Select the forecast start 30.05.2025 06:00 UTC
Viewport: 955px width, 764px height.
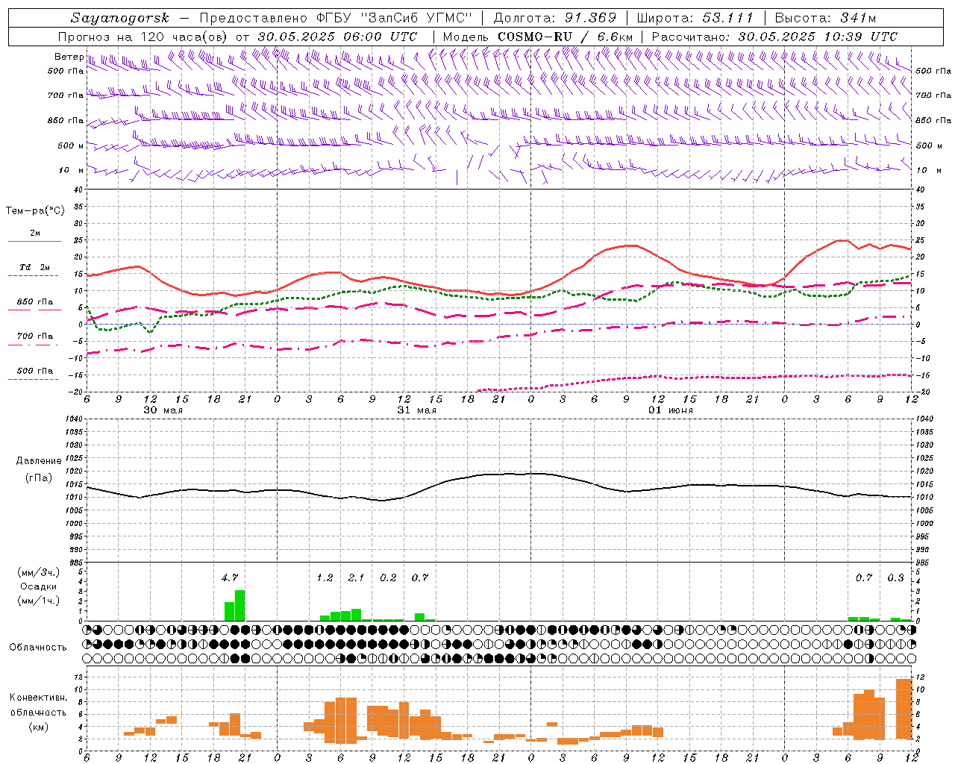coord(337,37)
